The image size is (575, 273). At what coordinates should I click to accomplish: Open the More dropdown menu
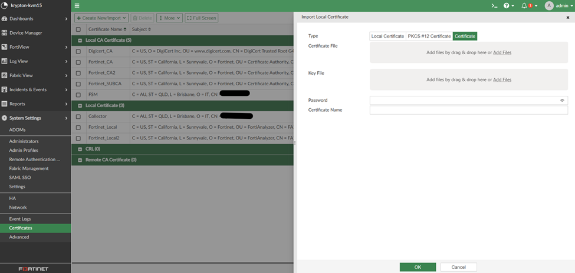[169, 18]
